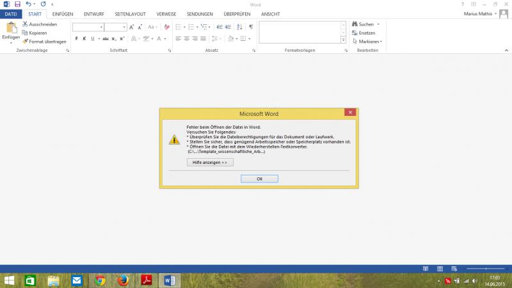
Task: Click 'Hilfe anzeigen >>' button
Action: coord(210,163)
